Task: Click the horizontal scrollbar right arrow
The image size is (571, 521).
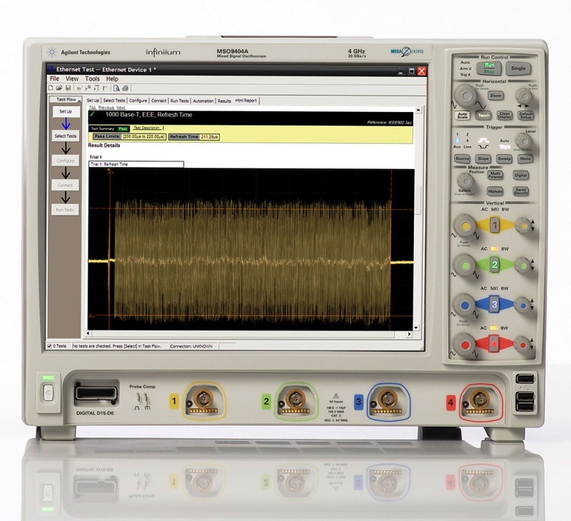Action: (x=409, y=333)
